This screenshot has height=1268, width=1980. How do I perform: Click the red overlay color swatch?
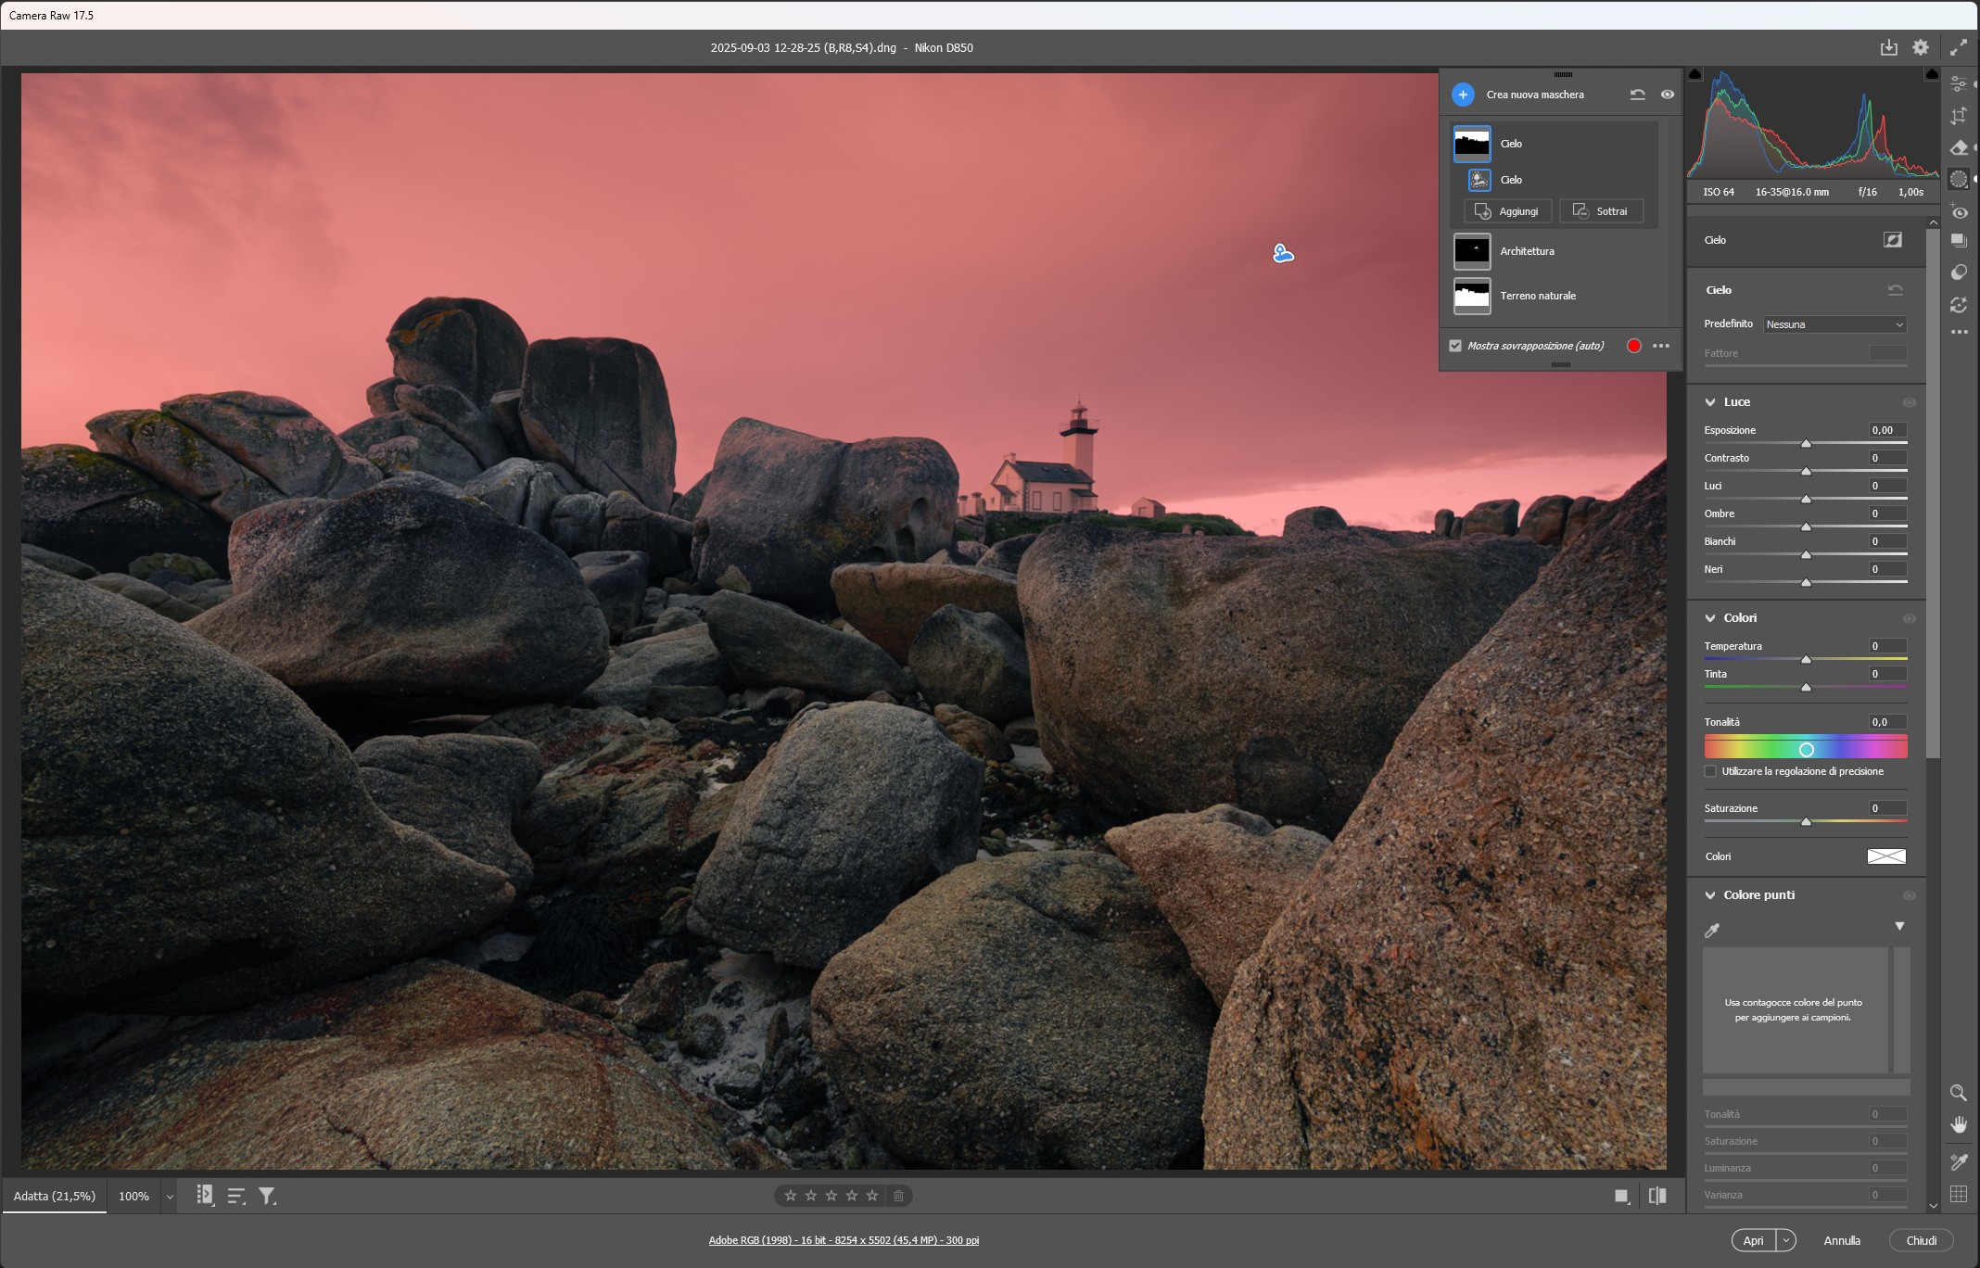[1634, 346]
